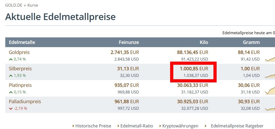Open the platinum price sparkline chart

(x=270, y=91)
